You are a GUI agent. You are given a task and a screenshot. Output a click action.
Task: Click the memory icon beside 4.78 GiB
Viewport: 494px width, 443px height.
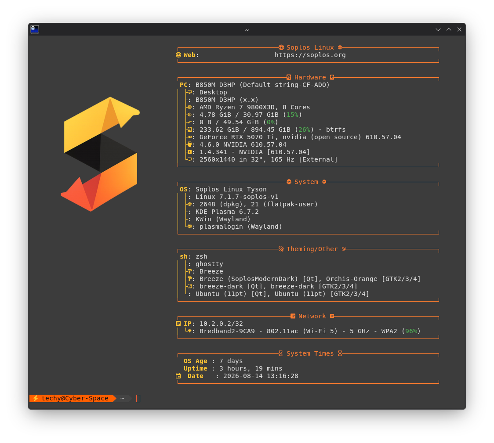pyautogui.click(x=190, y=115)
